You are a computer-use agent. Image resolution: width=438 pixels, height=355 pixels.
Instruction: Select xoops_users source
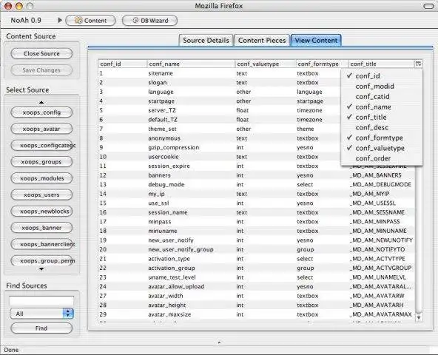41,195
